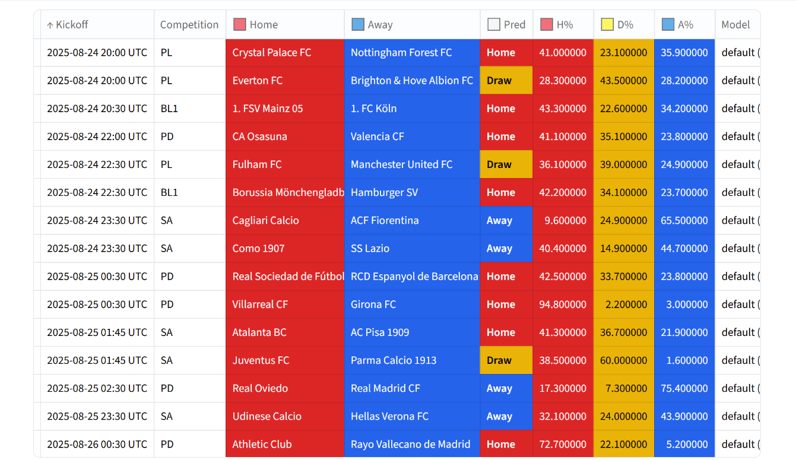
Task: Click the sort arrow in the Kickoff header
Action: coord(50,25)
